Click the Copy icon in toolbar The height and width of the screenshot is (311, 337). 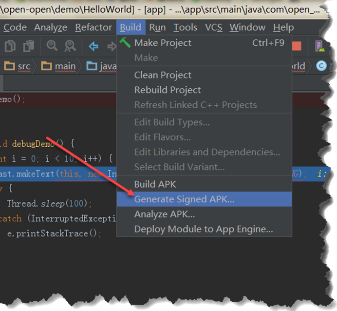[10, 46]
